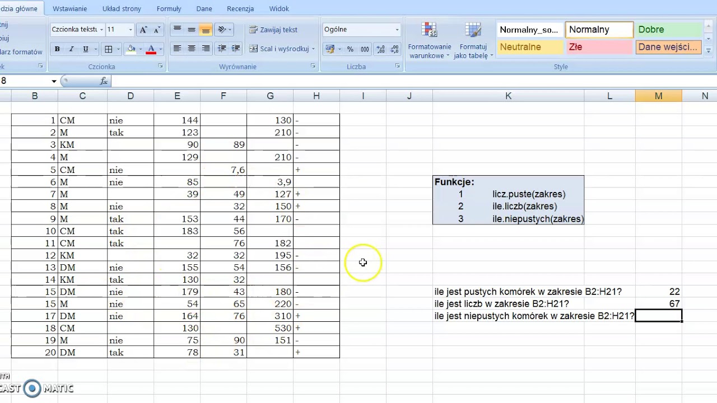Click the accounting number format icon
Screen dimensions: 717x403
330,49
